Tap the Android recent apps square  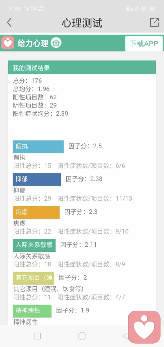coord(37,336)
